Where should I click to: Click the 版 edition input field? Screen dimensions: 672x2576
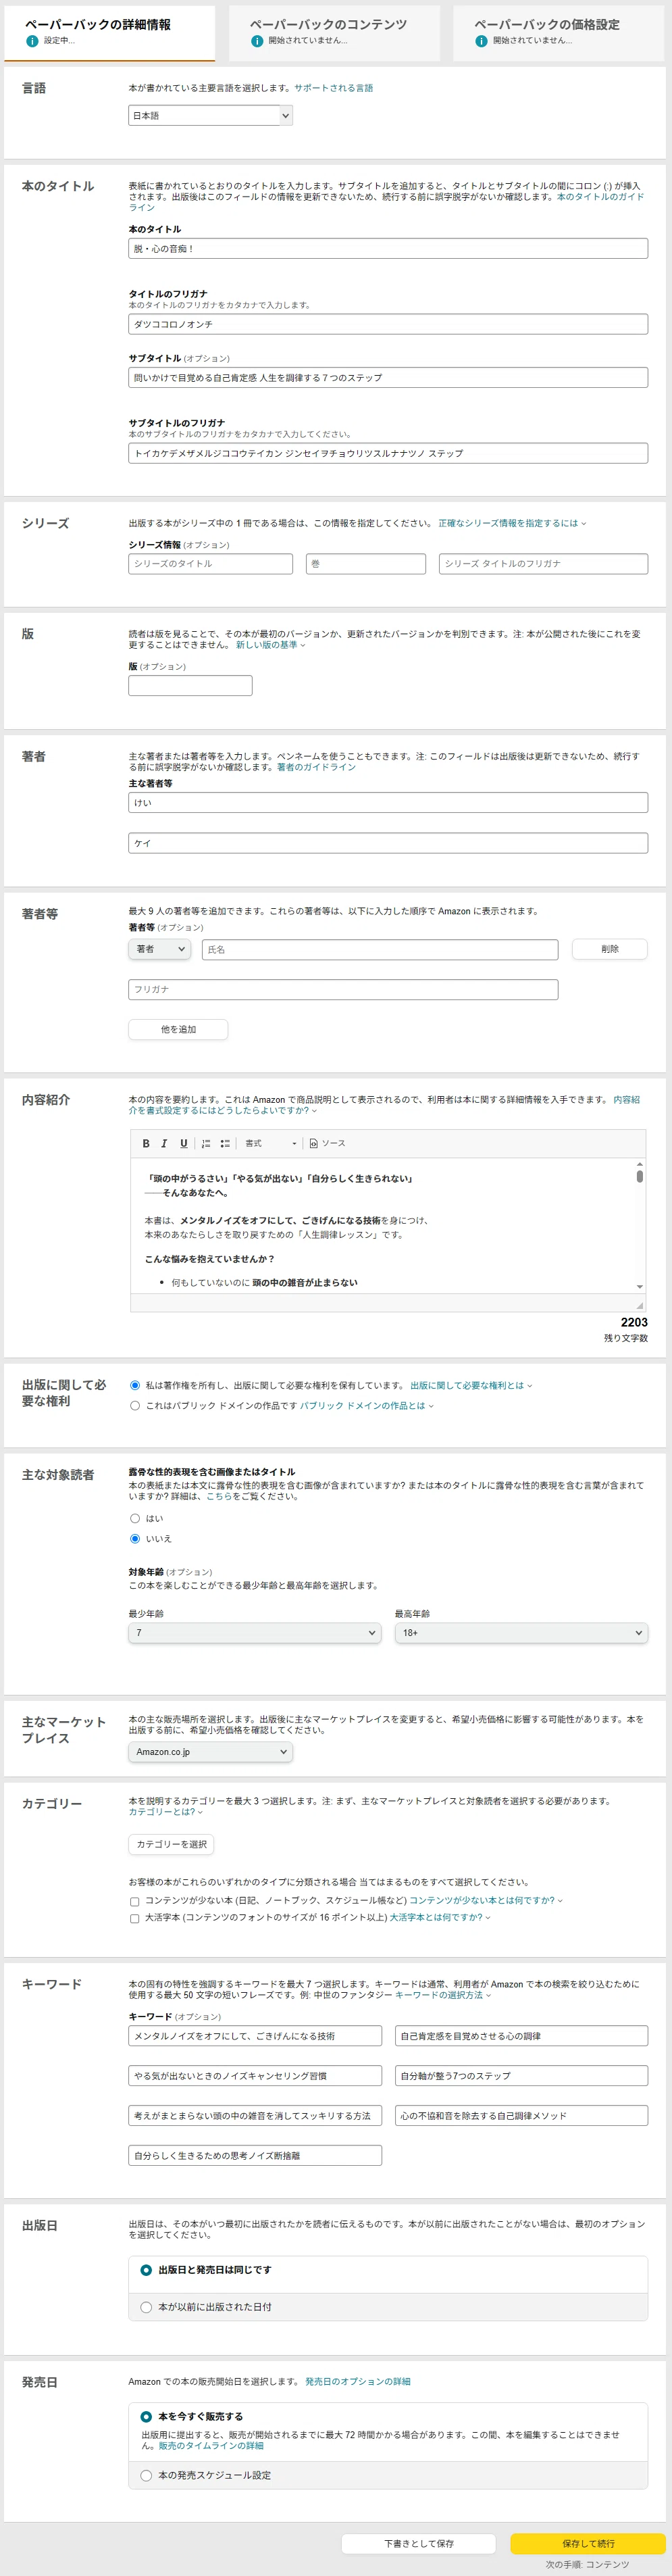[x=190, y=686]
